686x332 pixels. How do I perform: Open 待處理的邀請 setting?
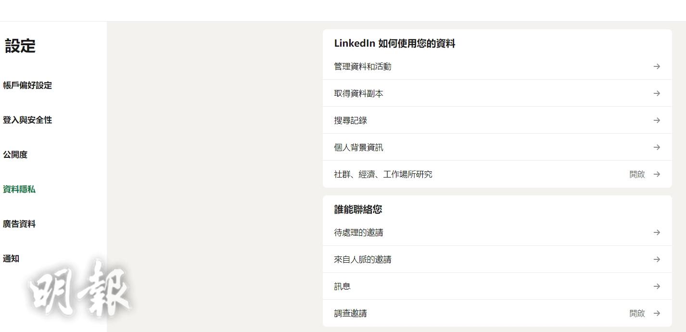(497, 232)
